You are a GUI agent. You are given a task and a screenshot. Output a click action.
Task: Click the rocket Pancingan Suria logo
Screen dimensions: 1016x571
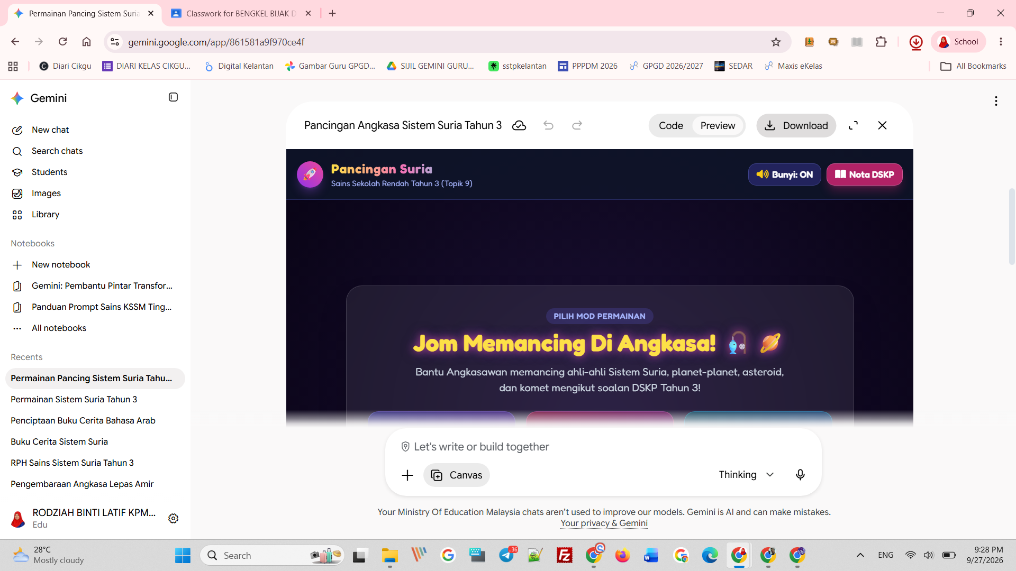(310, 174)
